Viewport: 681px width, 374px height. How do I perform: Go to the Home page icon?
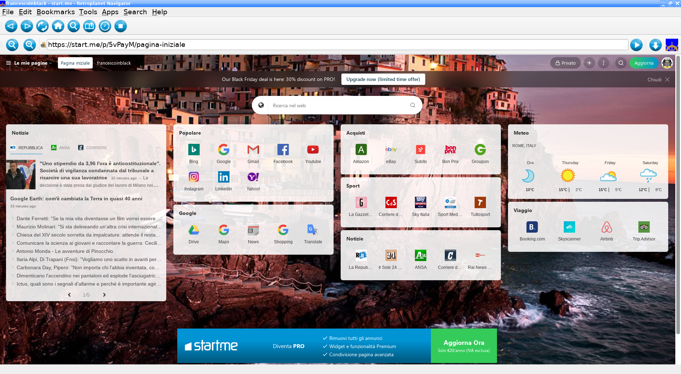coord(58,26)
